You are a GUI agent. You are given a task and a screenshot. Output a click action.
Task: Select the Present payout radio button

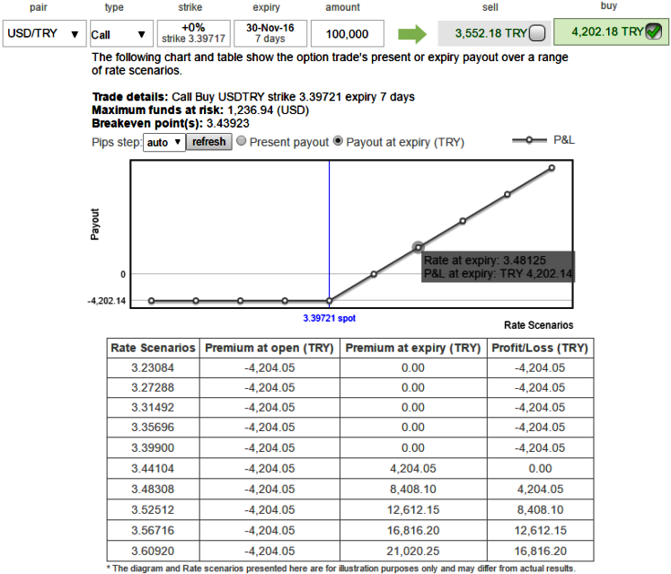pos(242,141)
